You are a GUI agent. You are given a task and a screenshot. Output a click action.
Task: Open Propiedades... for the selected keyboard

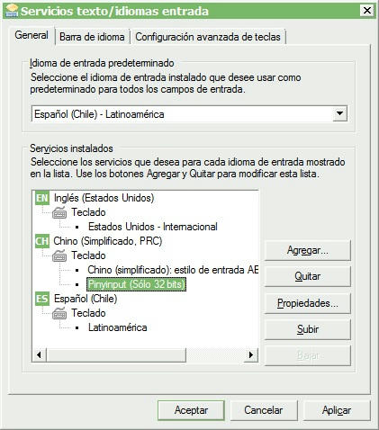pyautogui.click(x=308, y=303)
